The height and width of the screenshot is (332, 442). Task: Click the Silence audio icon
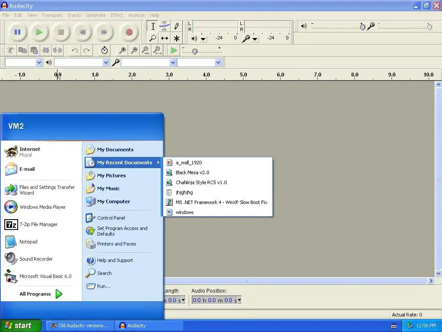pyautogui.click(x=57, y=51)
